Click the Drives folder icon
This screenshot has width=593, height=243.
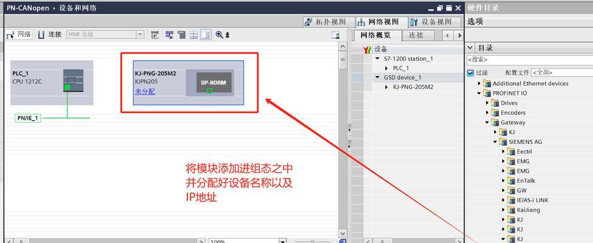click(x=495, y=103)
